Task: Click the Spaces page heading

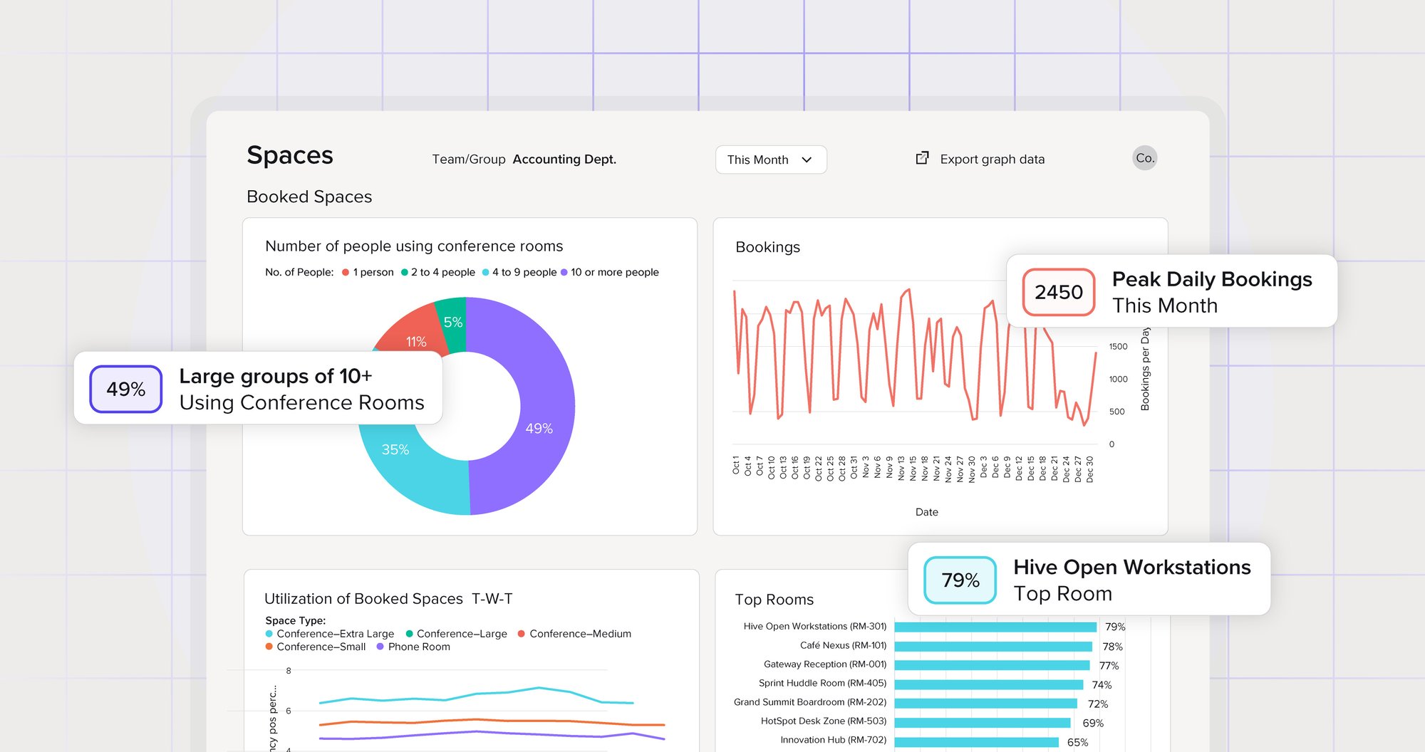Action: point(290,155)
